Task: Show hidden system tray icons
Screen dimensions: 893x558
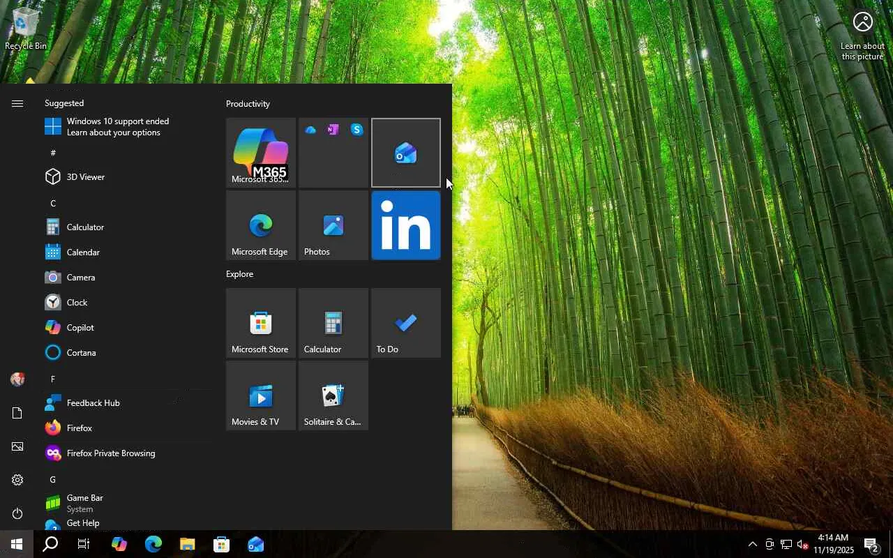Action: [752, 544]
